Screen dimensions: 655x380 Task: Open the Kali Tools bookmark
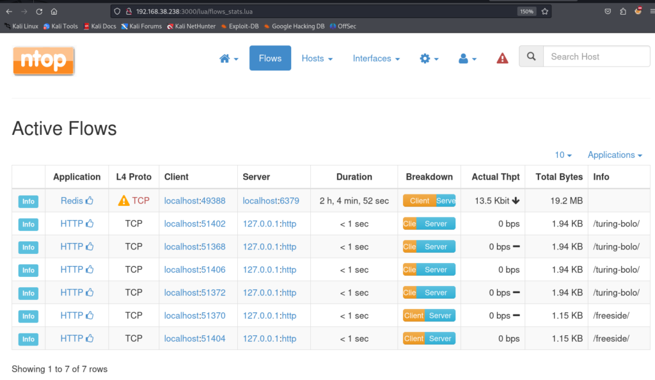pyautogui.click(x=61, y=26)
